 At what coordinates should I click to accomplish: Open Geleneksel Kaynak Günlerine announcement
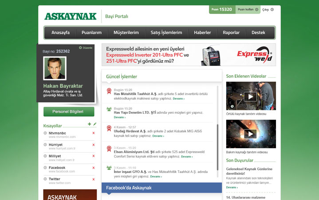tap(249, 171)
